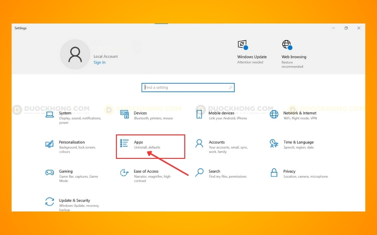The image size is (377, 235).
Task: Click the System laptop icon
Action: 49,114
